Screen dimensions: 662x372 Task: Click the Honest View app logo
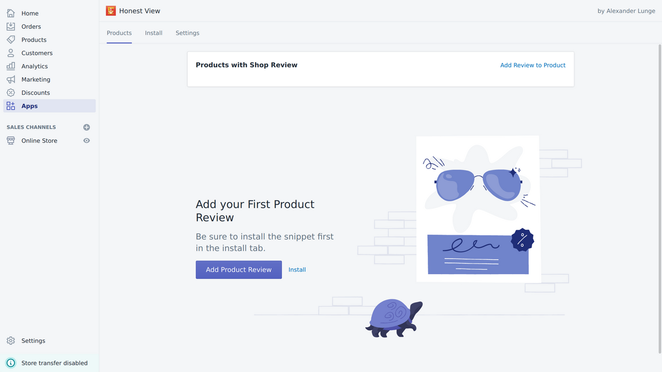click(111, 11)
